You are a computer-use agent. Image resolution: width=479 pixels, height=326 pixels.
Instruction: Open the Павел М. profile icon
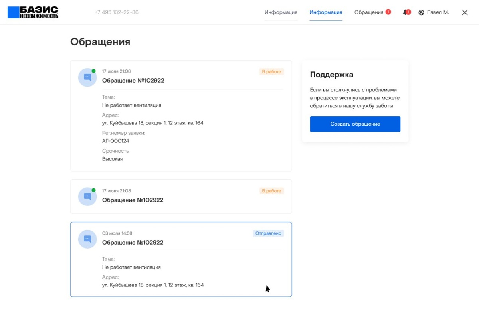(x=421, y=12)
